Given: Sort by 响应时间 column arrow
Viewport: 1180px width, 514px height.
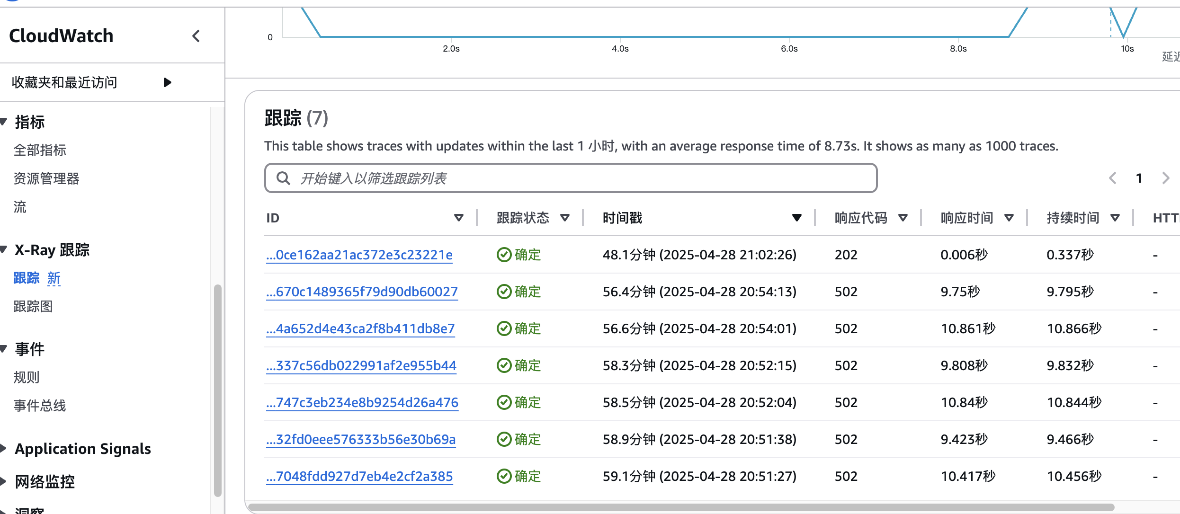Looking at the screenshot, I should coord(1009,218).
